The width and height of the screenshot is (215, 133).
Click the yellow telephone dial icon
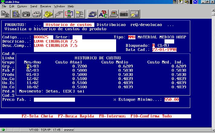(48, 14)
